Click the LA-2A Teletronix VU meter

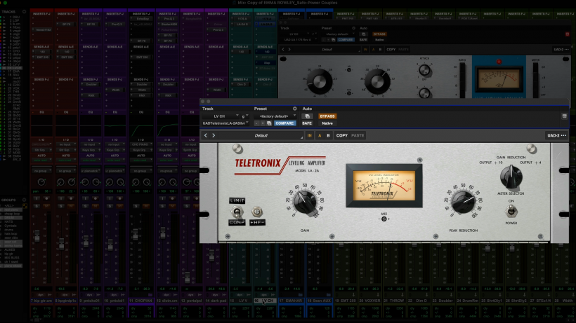pos(384,186)
